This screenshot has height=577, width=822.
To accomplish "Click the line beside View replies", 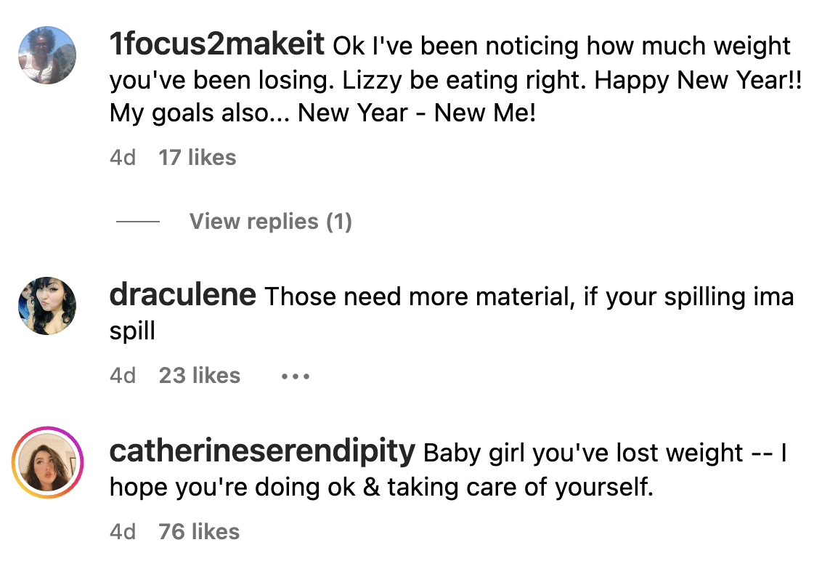I will coord(138,222).
